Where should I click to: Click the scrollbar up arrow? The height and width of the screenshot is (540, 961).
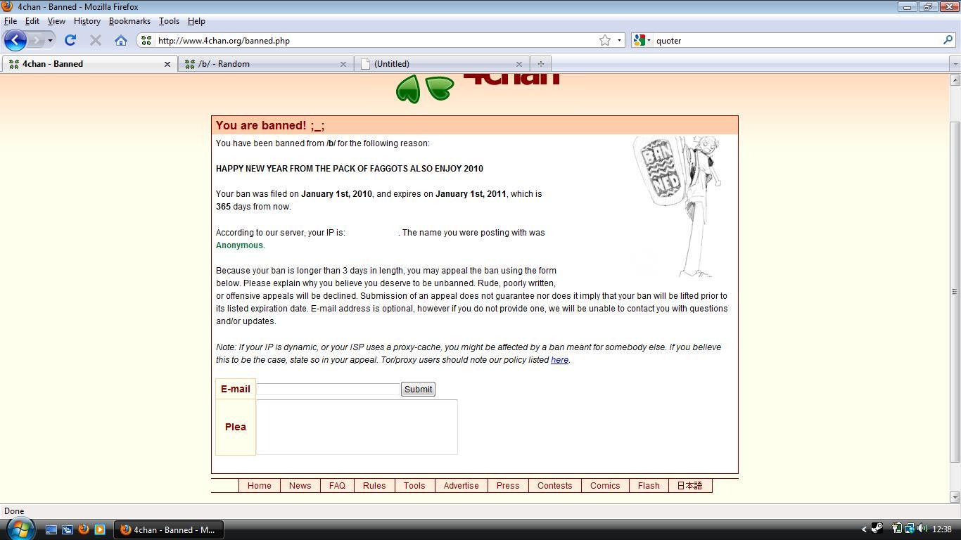click(x=955, y=79)
